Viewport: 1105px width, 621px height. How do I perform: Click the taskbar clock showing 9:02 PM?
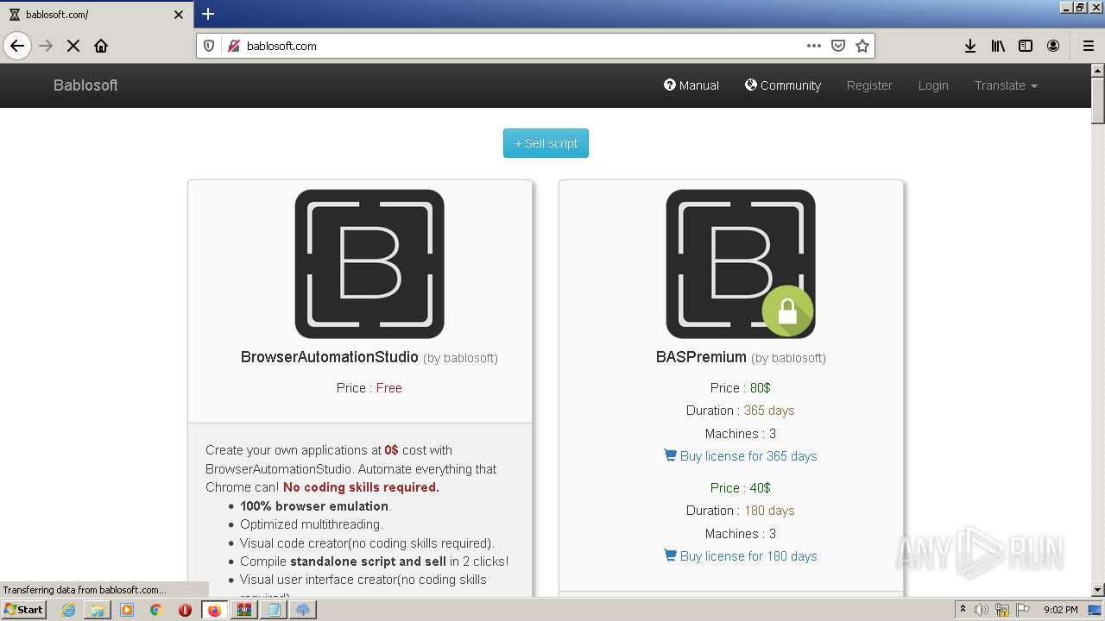(1061, 610)
